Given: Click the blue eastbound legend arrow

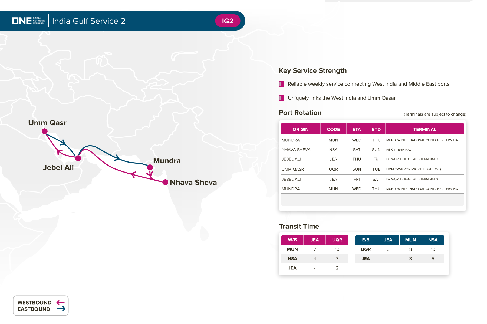Looking at the screenshot, I should (x=61, y=309).
